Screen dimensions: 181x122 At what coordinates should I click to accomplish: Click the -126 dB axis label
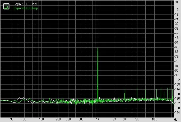tap(177, 98)
